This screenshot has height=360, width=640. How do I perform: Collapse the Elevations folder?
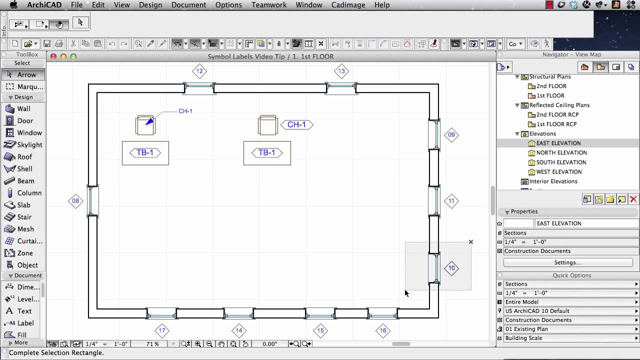(517, 134)
